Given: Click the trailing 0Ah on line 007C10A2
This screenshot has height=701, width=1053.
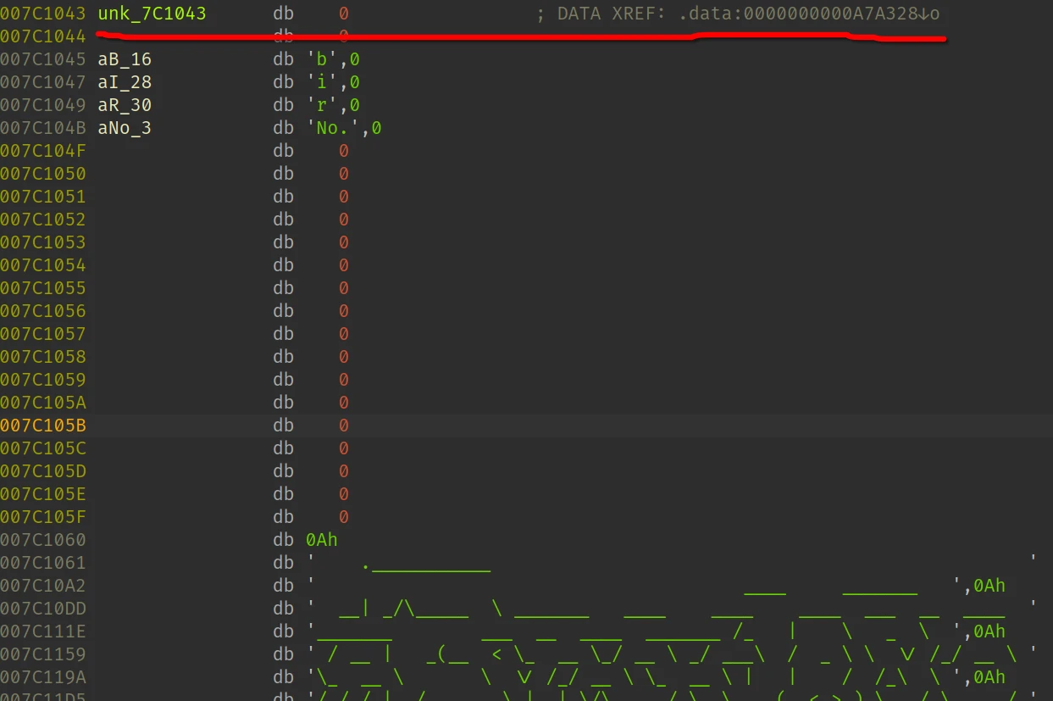Looking at the screenshot, I should pyautogui.click(x=989, y=586).
